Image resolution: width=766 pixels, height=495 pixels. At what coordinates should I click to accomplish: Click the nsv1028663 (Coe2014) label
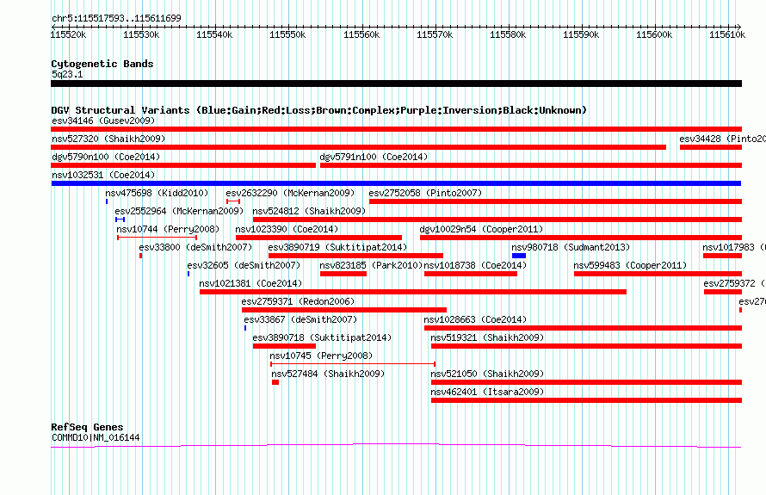[x=475, y=319]
